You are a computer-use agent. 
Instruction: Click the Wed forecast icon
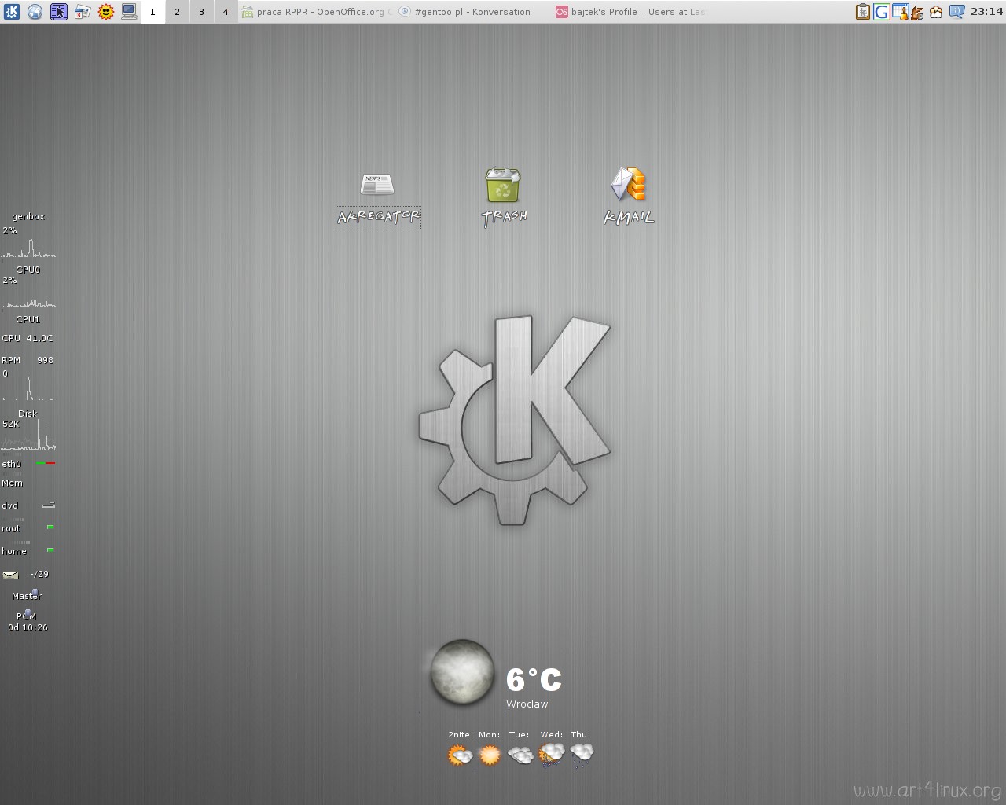551,755
